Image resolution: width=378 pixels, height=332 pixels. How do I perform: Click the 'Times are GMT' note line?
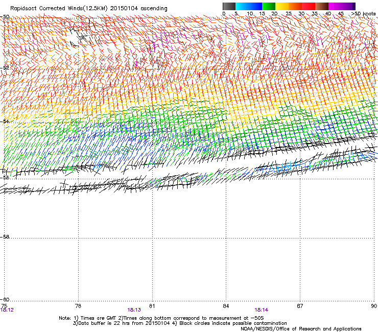coord(161,318)
